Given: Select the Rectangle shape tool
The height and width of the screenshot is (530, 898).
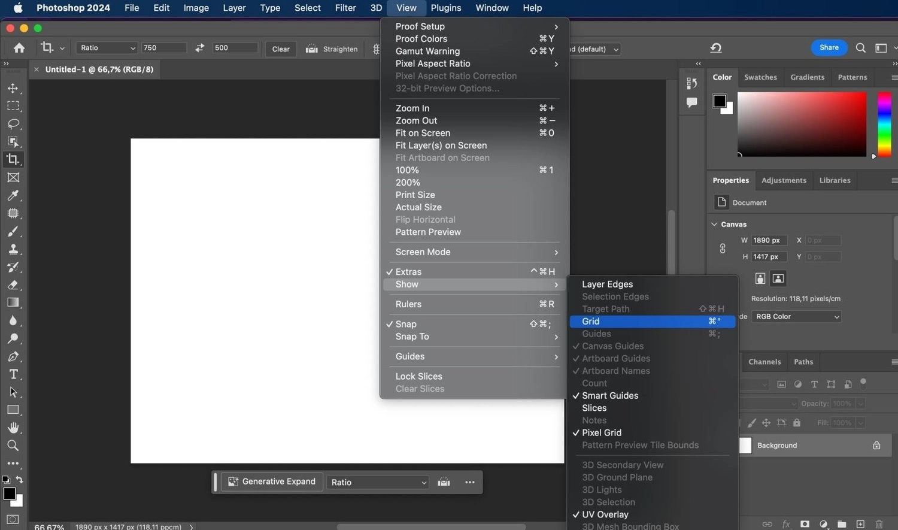Looking at the screenshot, I should pos(13,410).
